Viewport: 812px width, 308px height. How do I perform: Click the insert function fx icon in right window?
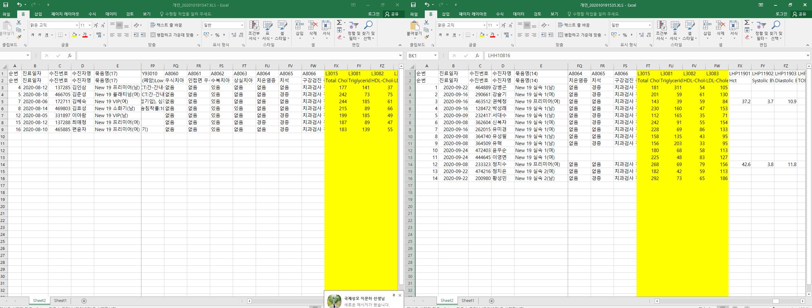477,56
